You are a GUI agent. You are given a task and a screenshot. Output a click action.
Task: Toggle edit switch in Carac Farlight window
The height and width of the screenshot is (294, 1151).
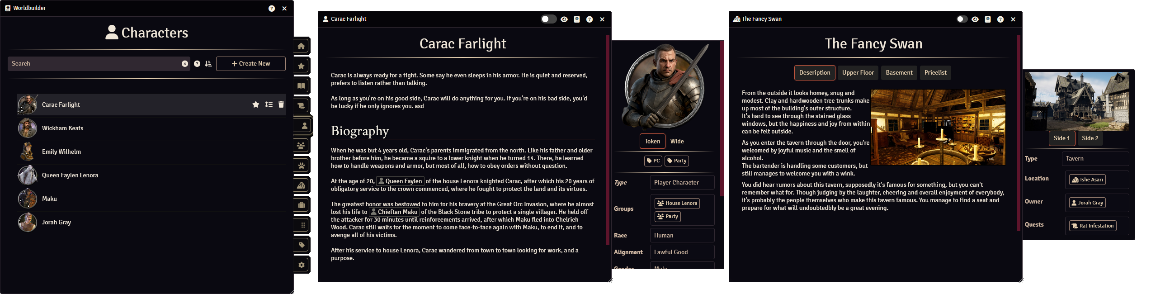548,19
